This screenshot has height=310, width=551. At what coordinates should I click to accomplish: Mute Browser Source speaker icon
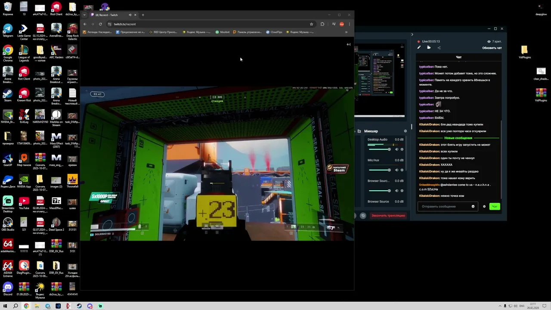[396, 191]
